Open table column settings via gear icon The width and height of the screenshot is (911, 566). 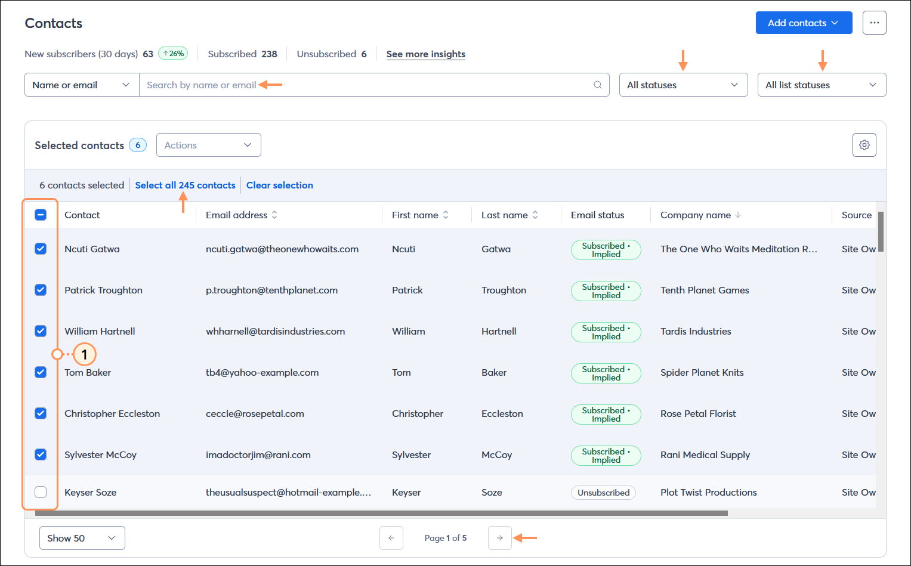coord(864,145)
